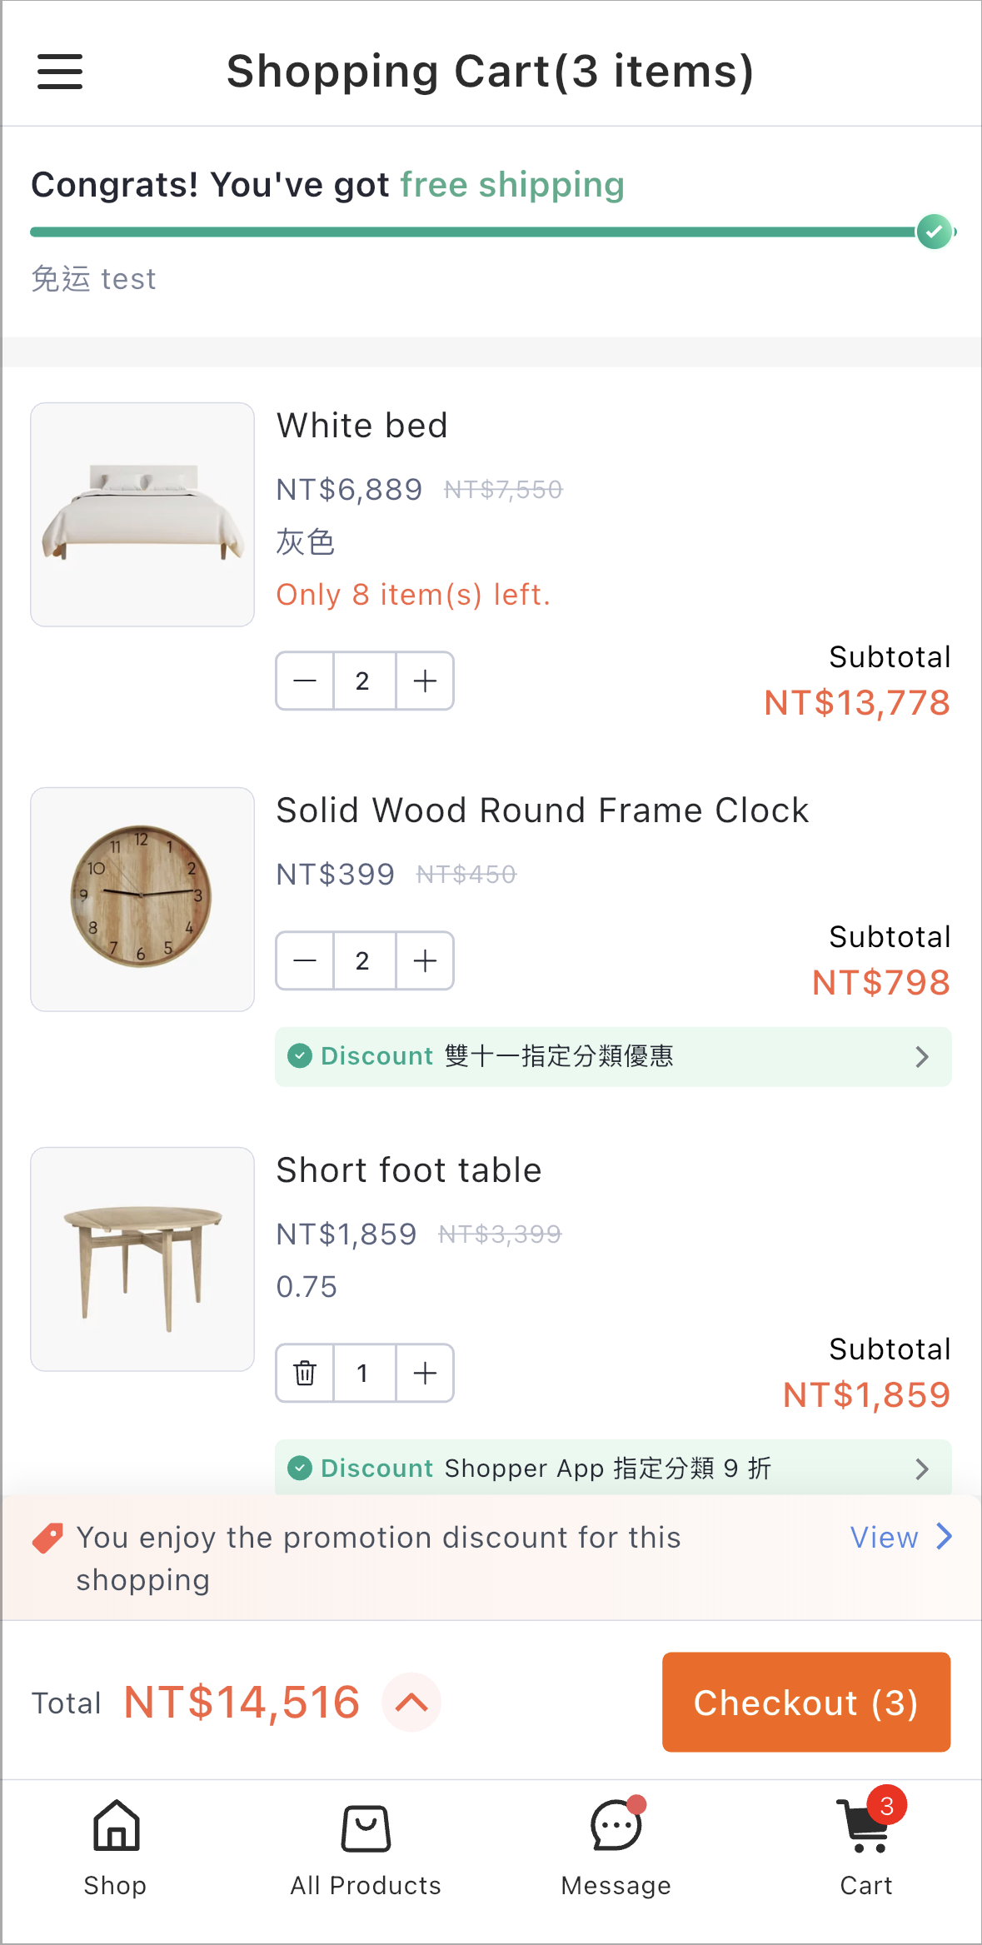The image size is (982, 1945).
Task: Increase White bed quantity with plus
Action: click(425, 681)
